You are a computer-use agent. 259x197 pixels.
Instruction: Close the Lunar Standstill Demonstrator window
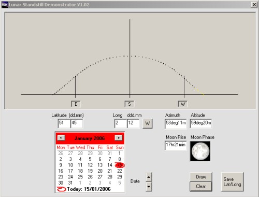[x=254, y=5]
